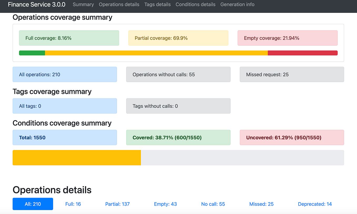Click the operations coverage progress bar

178,53
